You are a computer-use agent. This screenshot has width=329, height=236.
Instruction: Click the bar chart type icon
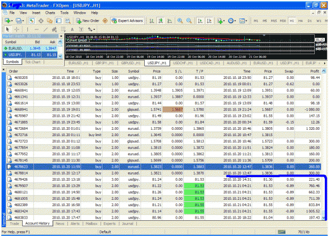(x=152, y=20)
